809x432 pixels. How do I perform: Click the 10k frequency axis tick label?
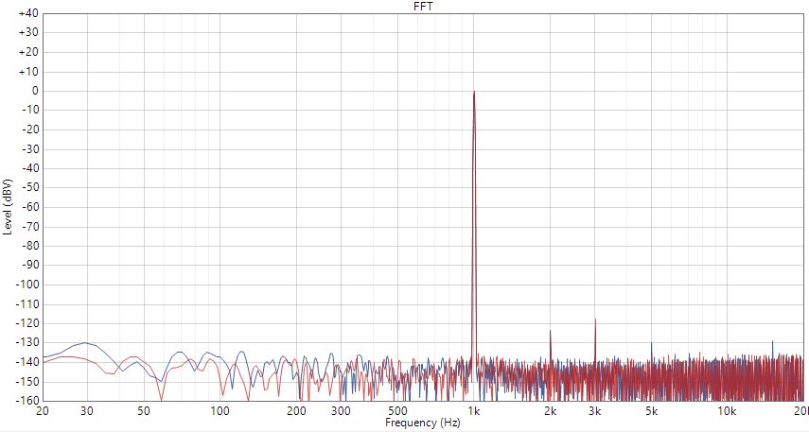tap(727, 412)
